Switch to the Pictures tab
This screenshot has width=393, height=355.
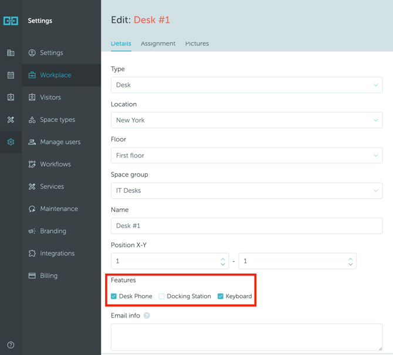[197, 43]
